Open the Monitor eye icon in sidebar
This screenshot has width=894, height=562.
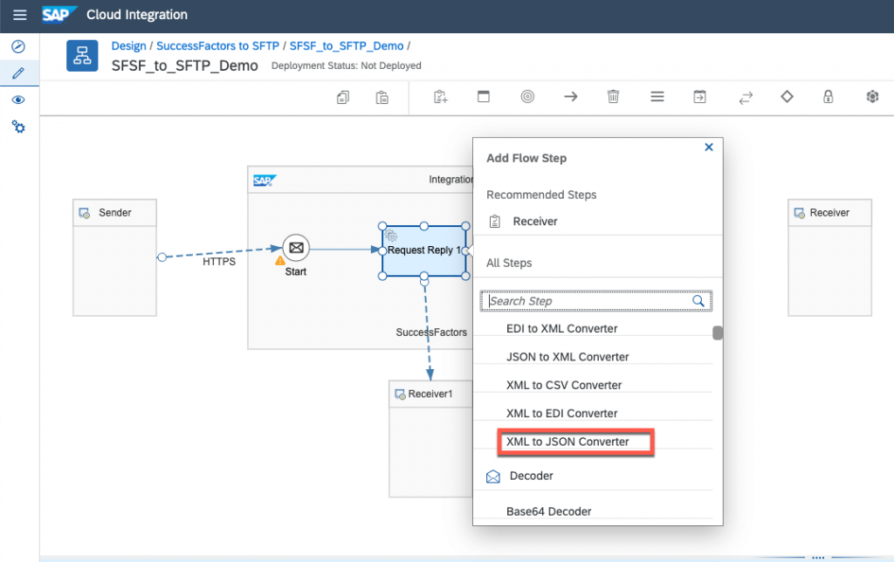coord(18,99)
